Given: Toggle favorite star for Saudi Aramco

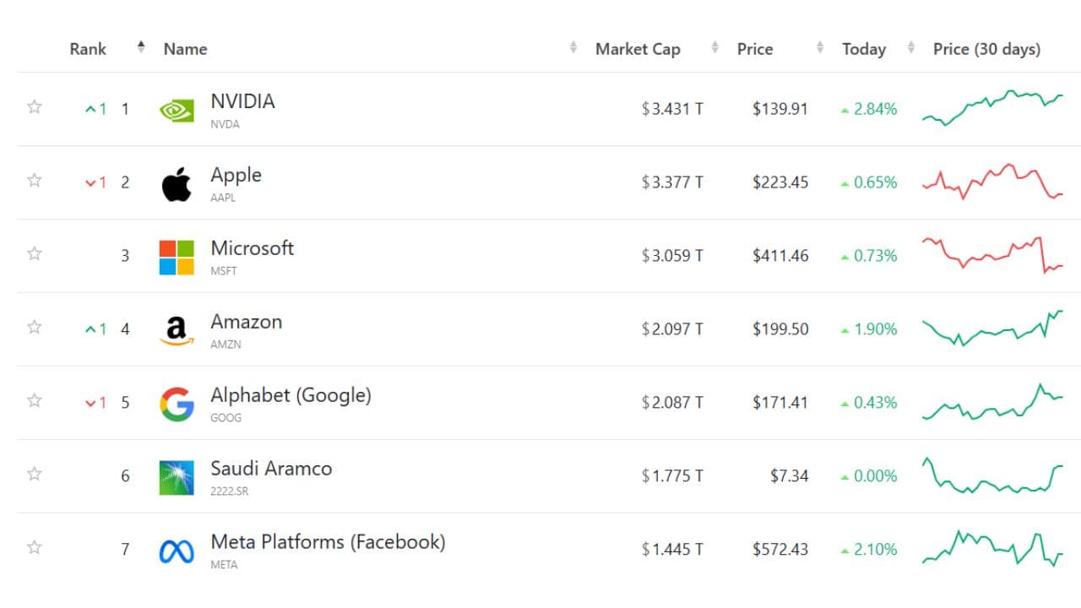Looking at the screenshot, I should 35,474.
